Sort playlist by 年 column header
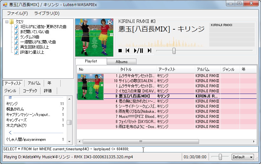This screenshot has height=164, width=261. tap(248, 69)
